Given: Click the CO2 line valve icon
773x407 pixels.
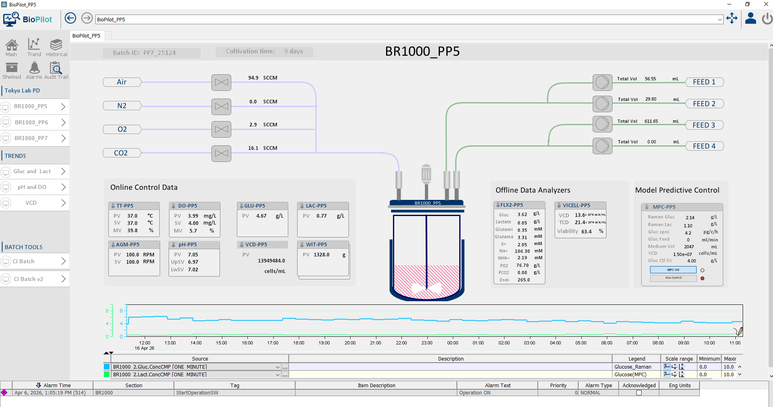Looking at the screenshot, I should [221, 153].
